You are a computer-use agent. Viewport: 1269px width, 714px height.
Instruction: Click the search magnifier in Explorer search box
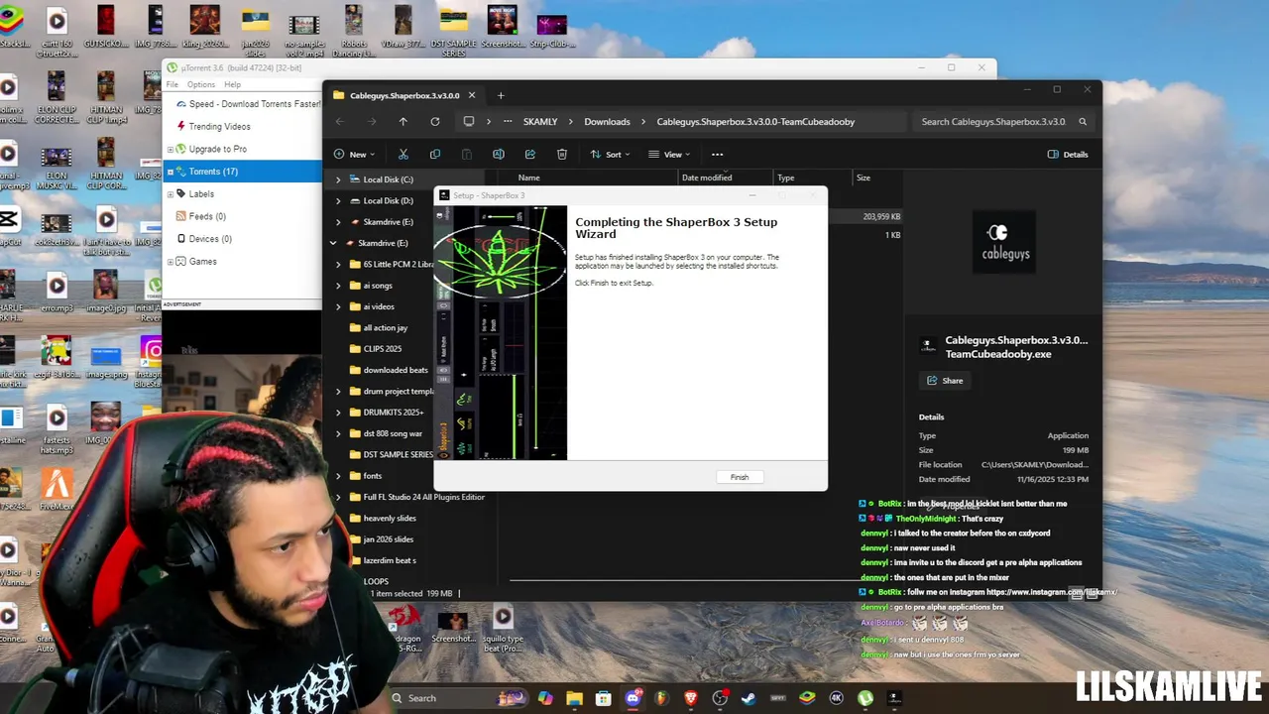click(x=1083, y=122)
